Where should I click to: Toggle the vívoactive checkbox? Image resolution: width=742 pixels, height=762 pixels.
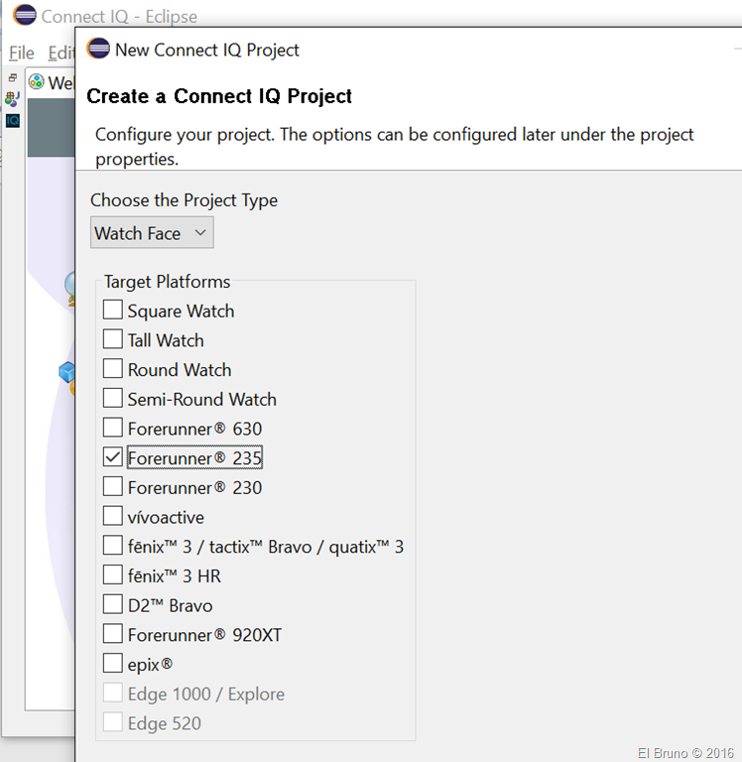(113, 517)
